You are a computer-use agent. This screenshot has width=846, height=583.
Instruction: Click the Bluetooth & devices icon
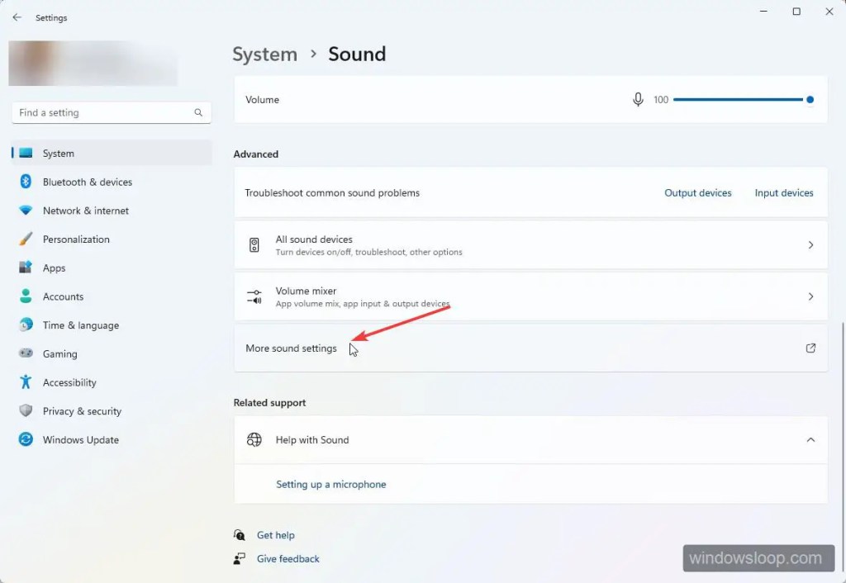coord(26,182)
